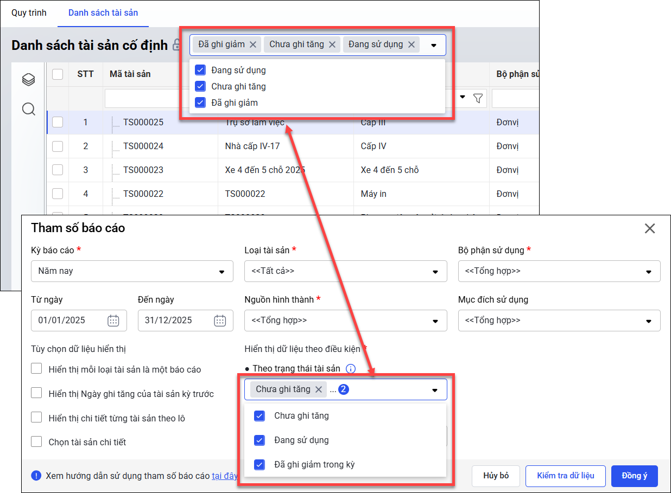The width and height of the screenshot is (671, 493).
Task: Enable Hiển thị mỗi loại tài sản là một báo cáo
Action: [36, 369]
